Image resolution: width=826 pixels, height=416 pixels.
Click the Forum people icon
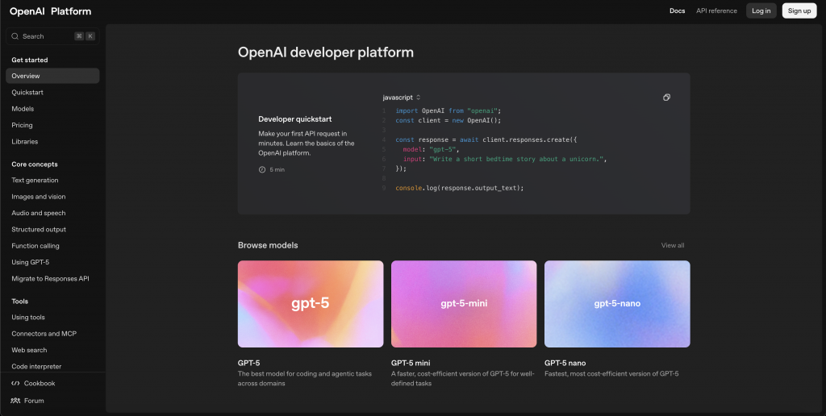(x=15, y=401)
